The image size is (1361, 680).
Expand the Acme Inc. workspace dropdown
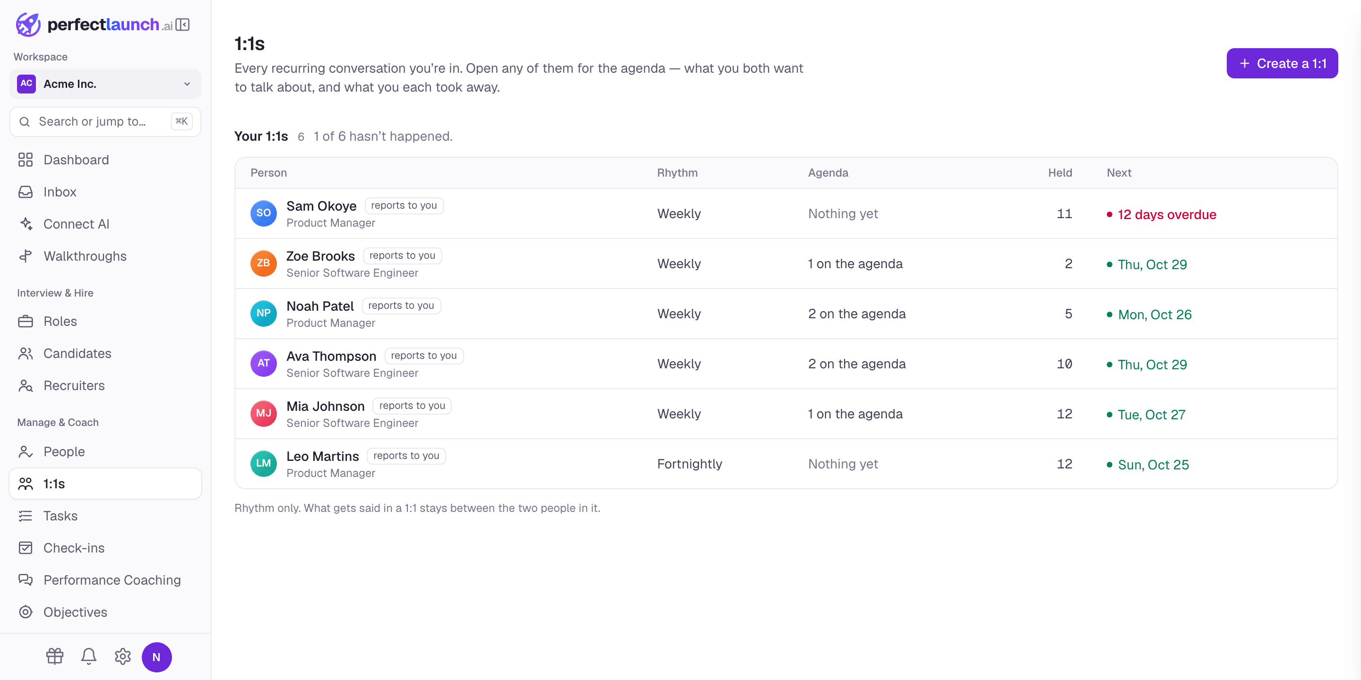click(x=105, y=84)
